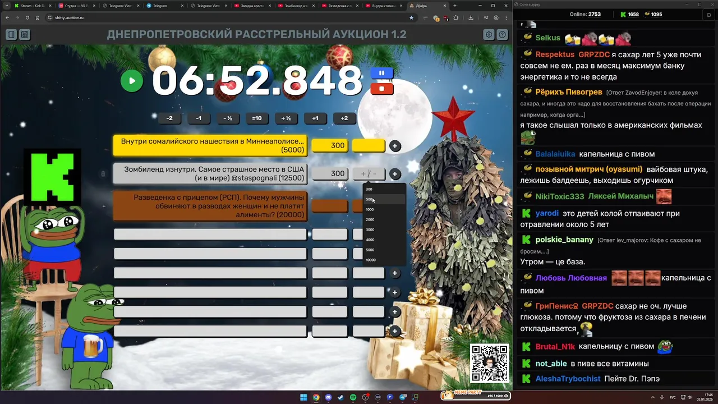718x404 pixels.
Task: Choose 3000 from the bid amount dropdown
Action: pyautogui.click(x=384, y=229)
